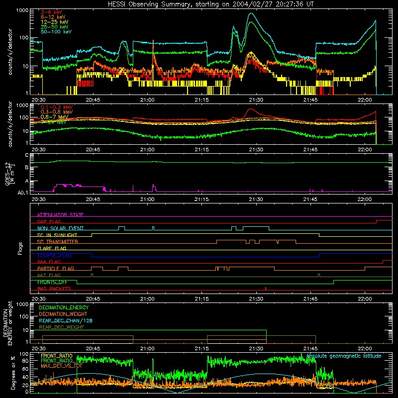
Task: Select the NON_SOLAR_EVENT flag label
Action: point(60,228)
